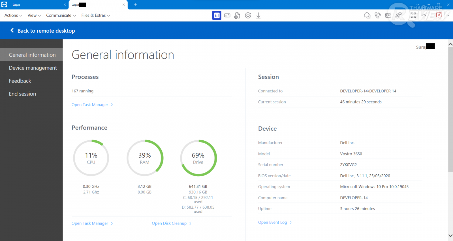Click the 'General information' page heading

123,55
